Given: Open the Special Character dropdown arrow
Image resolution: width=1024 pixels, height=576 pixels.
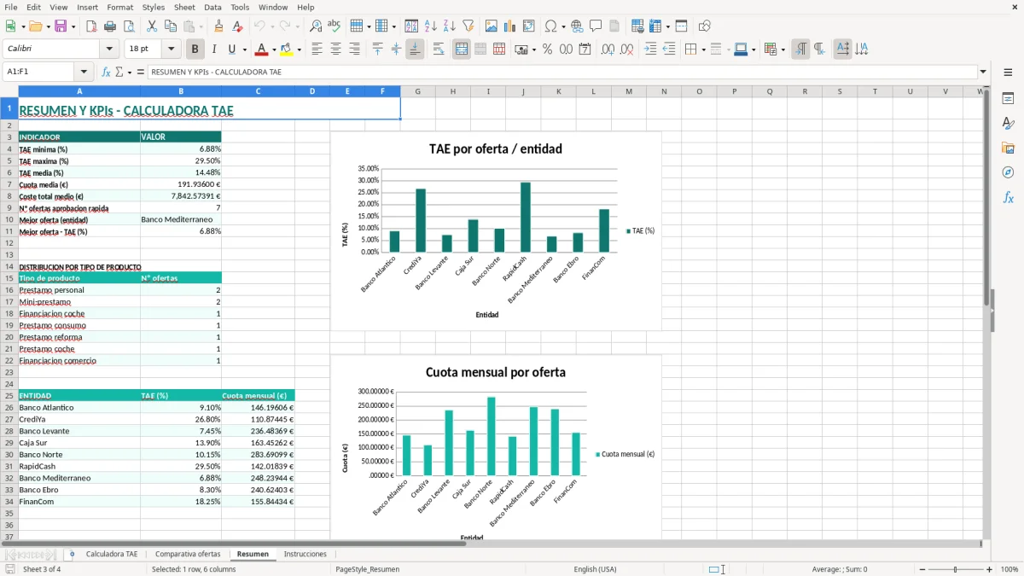Looking at the screenshot, I should click(561, 26).
